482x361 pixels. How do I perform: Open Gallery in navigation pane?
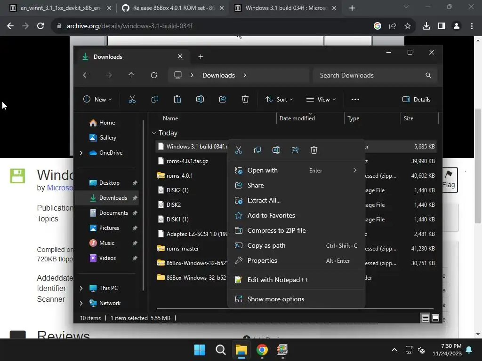coord(107,138)
